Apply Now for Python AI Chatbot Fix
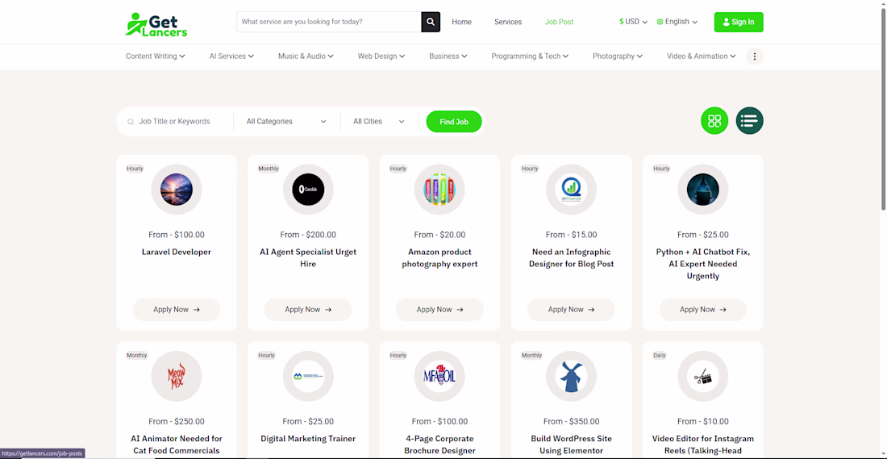The width and height of the screenshot is (887, 459). click(x=702, y=310)
